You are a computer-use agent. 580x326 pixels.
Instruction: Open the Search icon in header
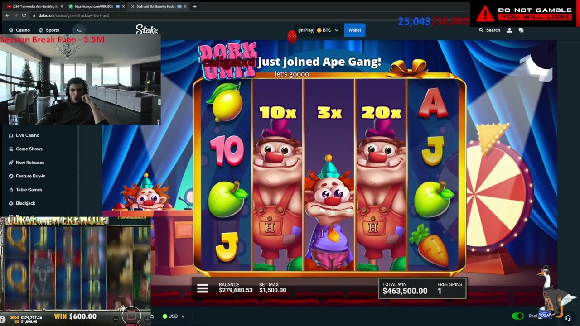[481, 30]
